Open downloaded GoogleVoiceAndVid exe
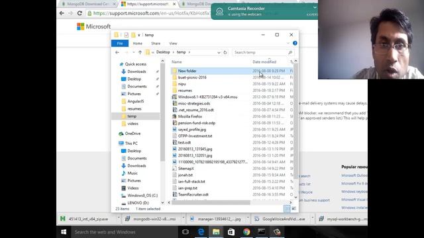The height and width of the screenshot is (238, 424). pyautogui.click(x=284, y=219)
